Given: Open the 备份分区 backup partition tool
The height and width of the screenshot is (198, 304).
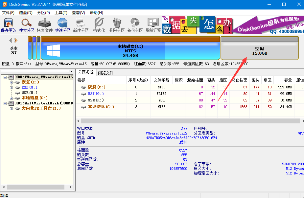Looking at the screenshot, I should coord(135,25).
